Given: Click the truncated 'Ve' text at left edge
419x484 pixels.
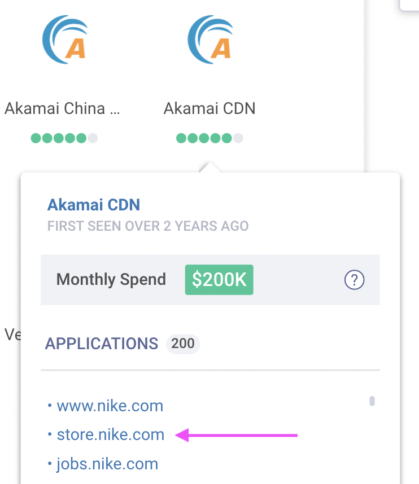Looking at the screenshot, I should point(11,335).
